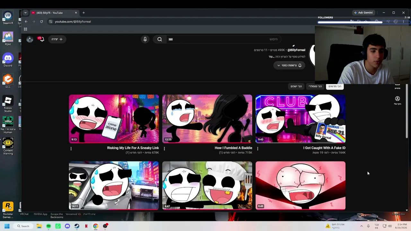The image size is (411, 231).
Task: Play the 14:11 police car video thumbnail
Action: pyautogui.click(x=114, y=185)
